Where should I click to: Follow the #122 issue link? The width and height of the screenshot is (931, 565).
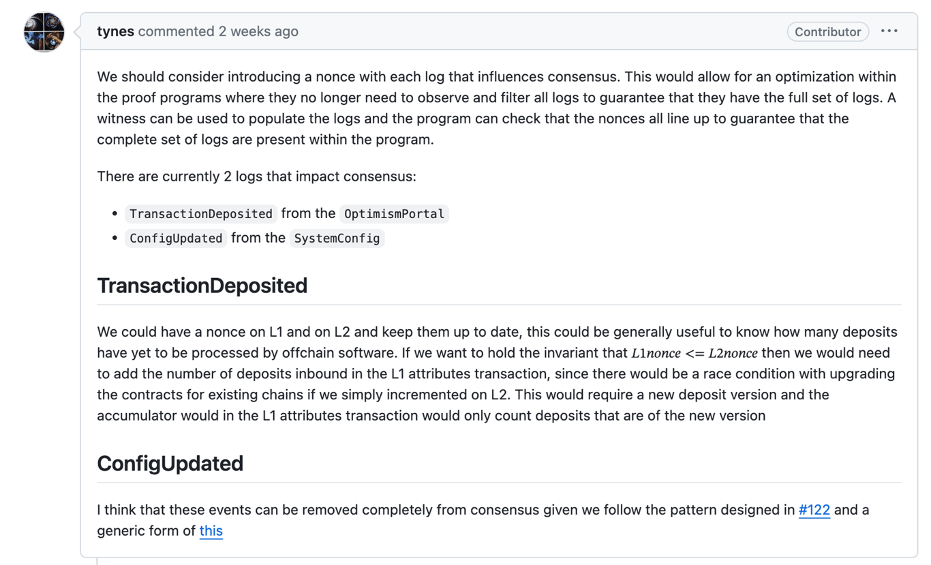point(814,510)
